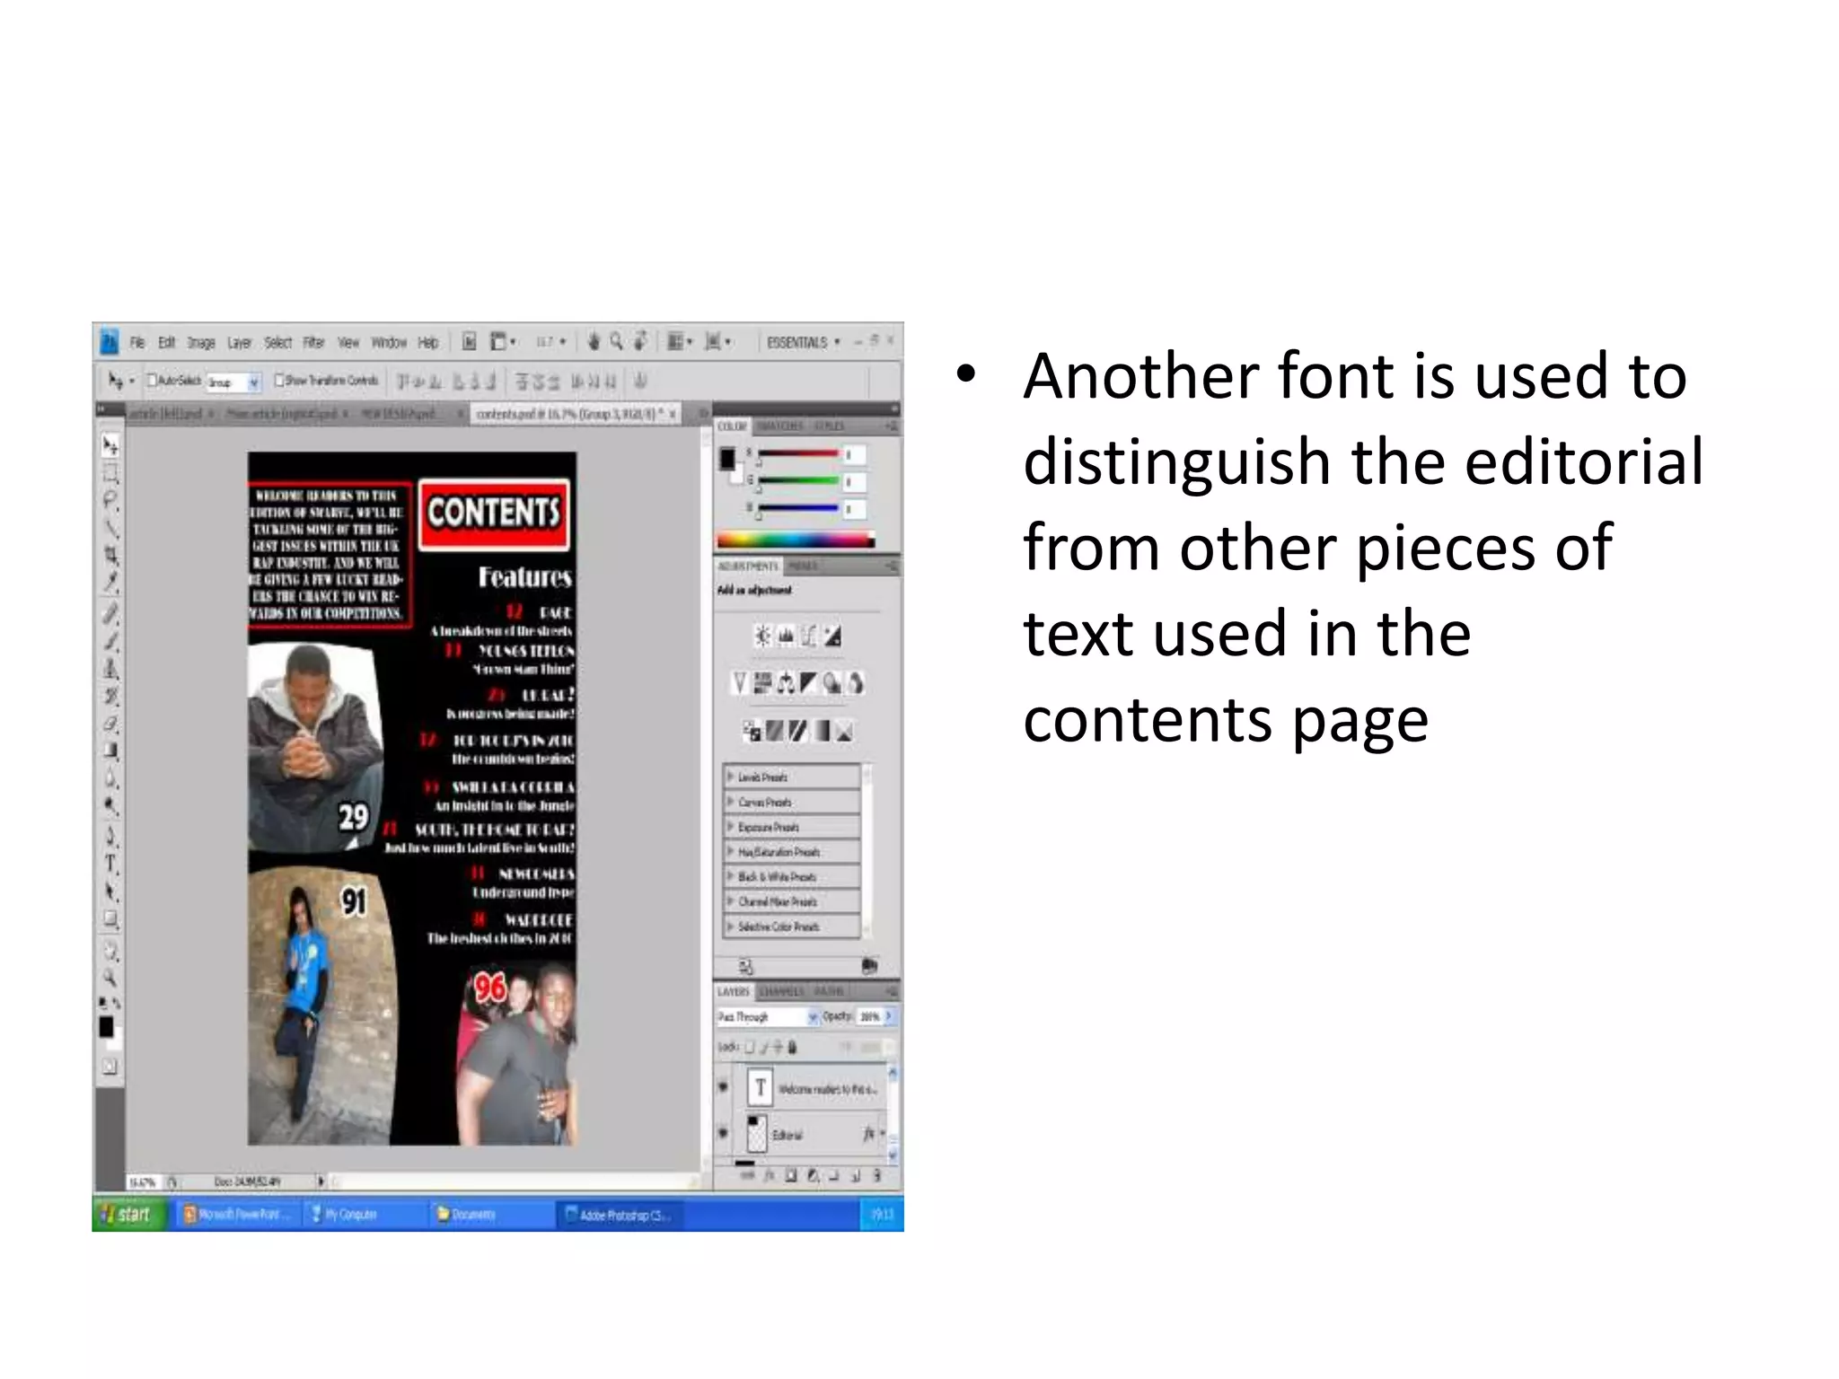Open the Opacity slider arrow
The image size is (1839, 1379).
click(x=889, y=1016)
